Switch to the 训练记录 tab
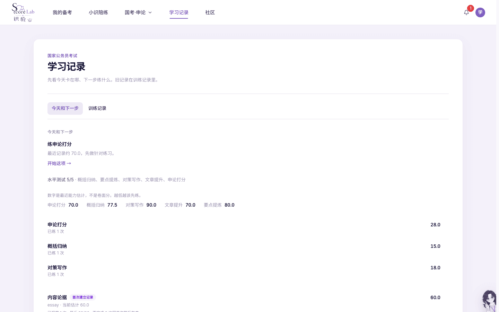Screen dimensions: 499x312 pyautogui.click(x=97, y=109)
